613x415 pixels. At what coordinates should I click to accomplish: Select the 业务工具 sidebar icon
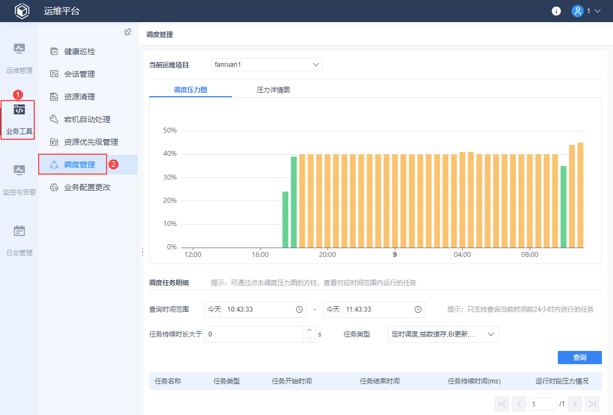click(x=19, y=110)
